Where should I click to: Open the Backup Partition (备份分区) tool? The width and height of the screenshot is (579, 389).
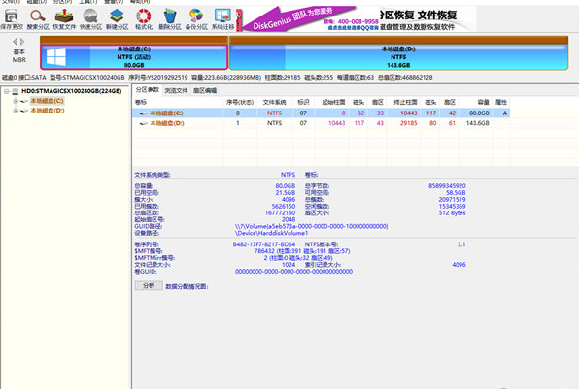196,19
